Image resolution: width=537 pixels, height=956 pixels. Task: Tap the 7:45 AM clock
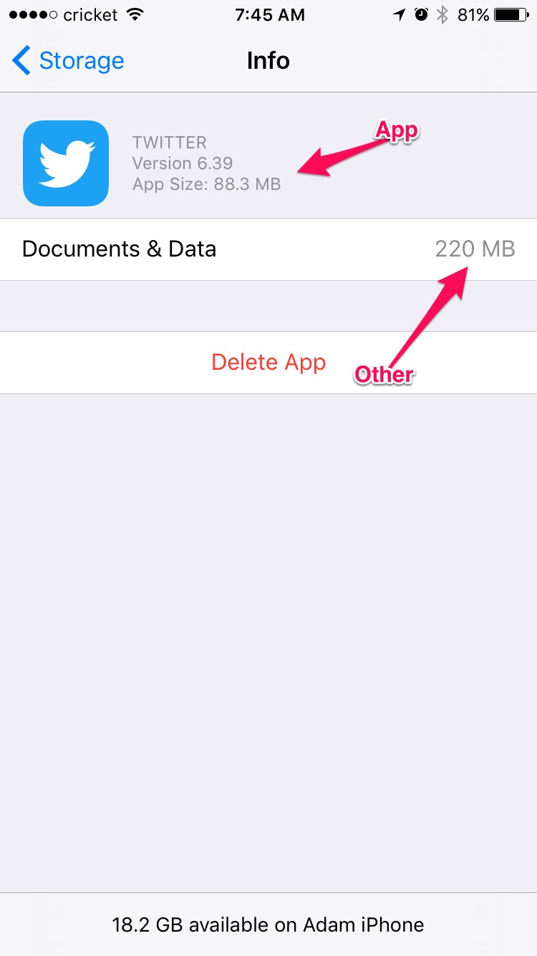[268, 14]
